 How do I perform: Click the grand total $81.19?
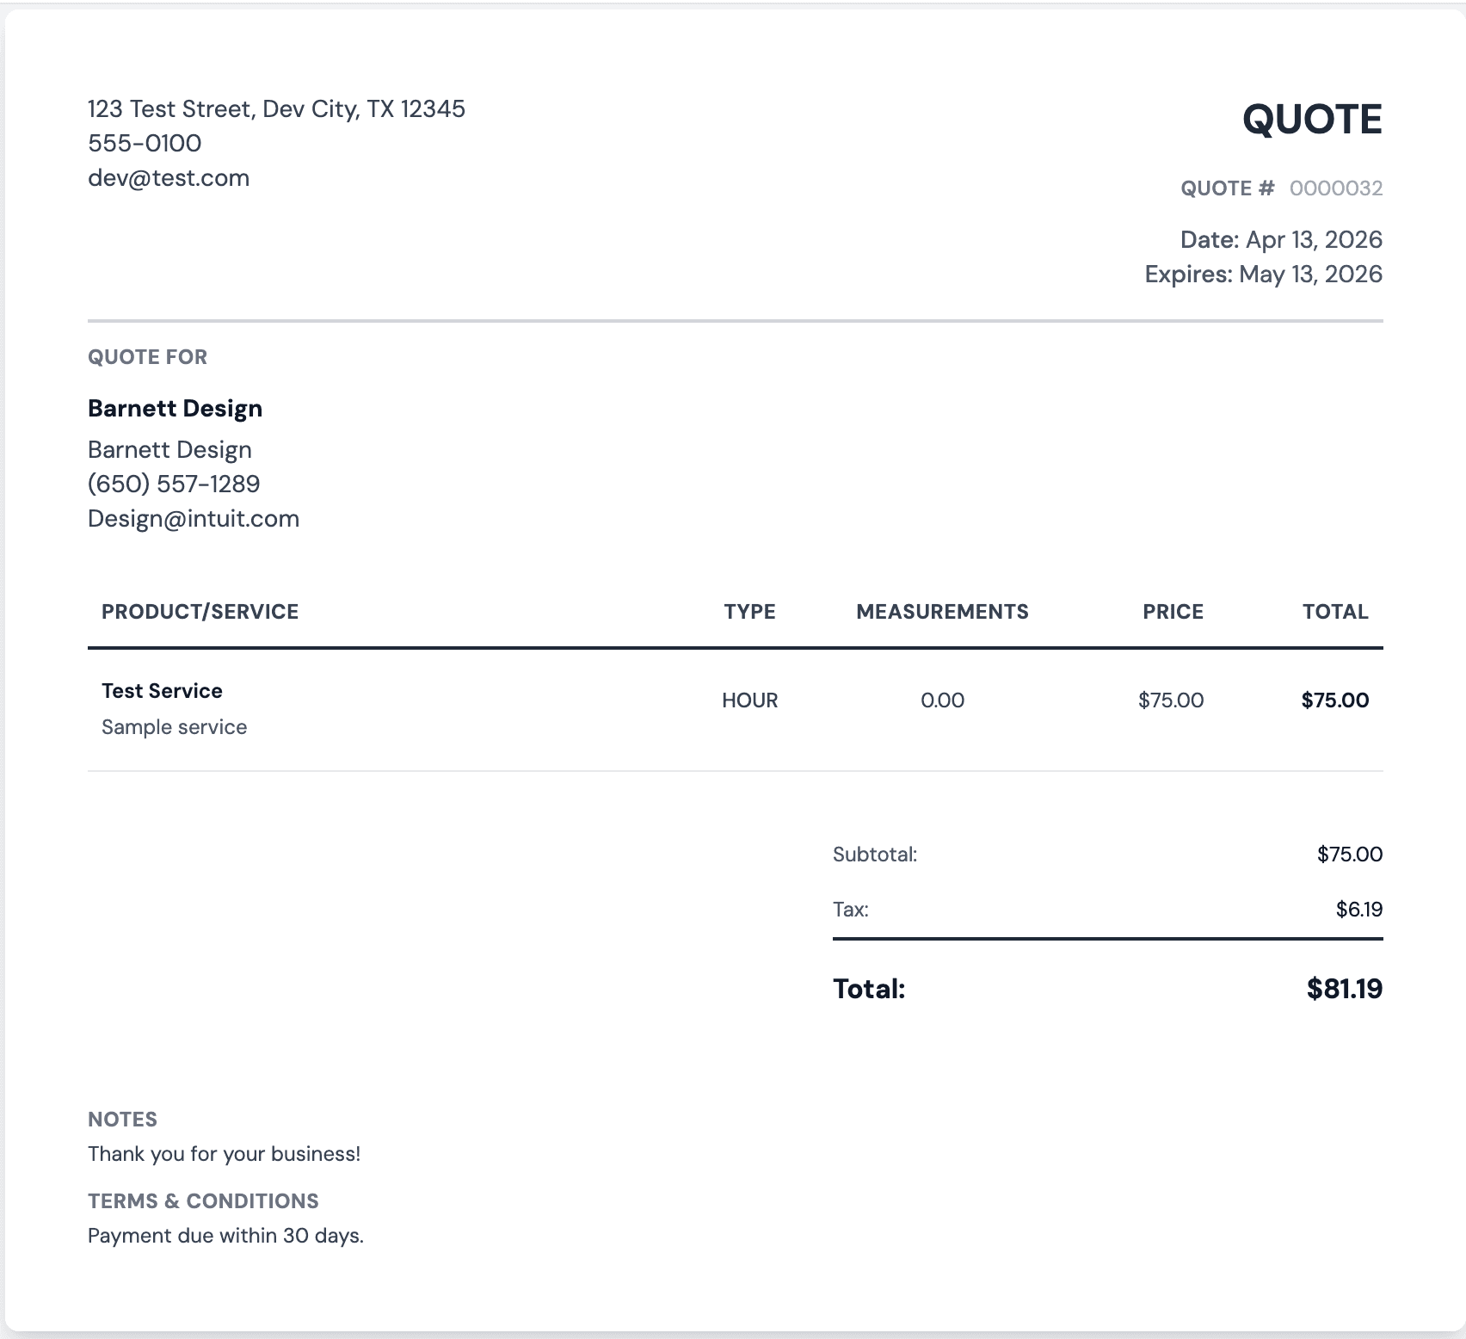coord(1344,989)
